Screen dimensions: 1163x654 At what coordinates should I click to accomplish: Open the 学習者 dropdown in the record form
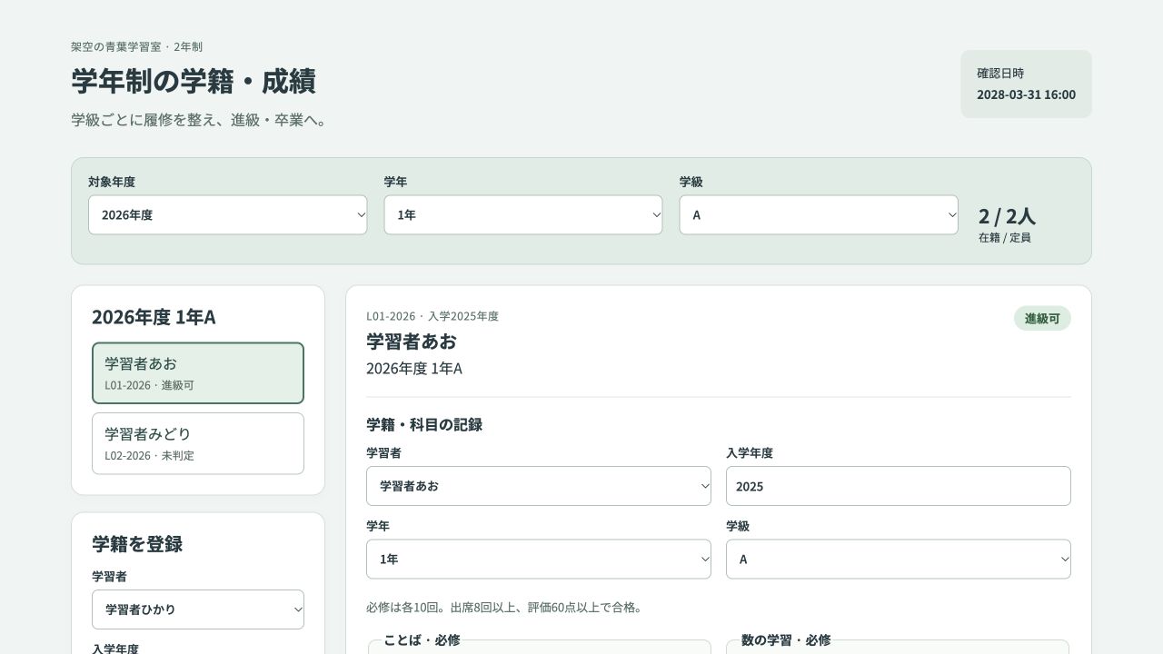(x=539, y=486)
